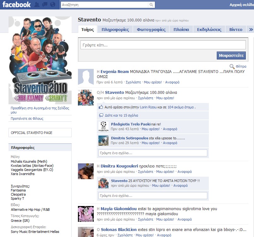Expand more tabs with the double-arrow

pyautogui.click(x=251, y=30)
